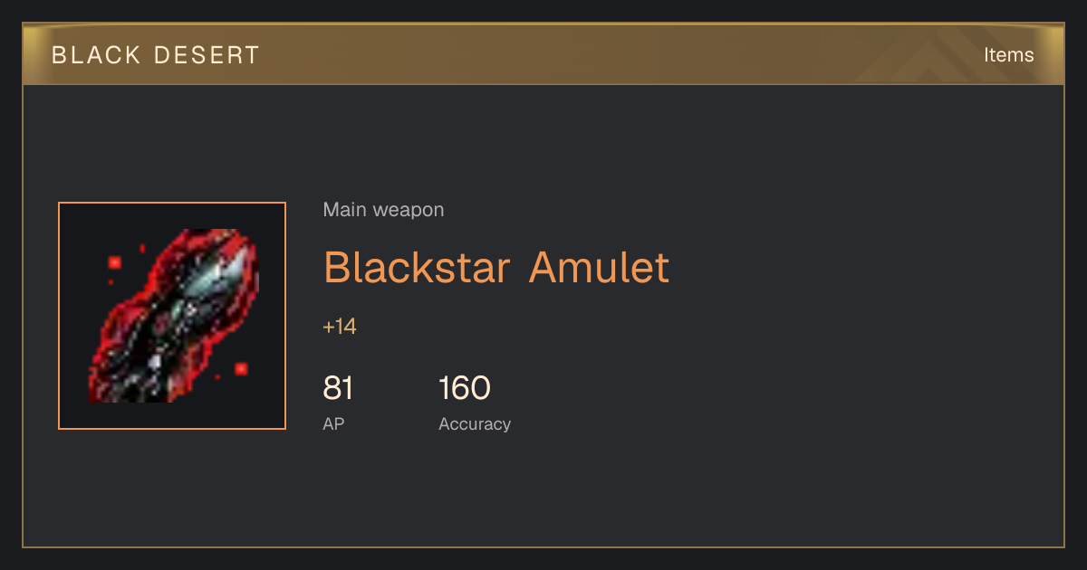
Task: Click the word BLACK in header
Action: 96,55
